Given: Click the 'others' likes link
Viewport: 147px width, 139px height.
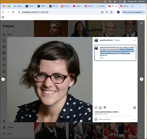Looking at the screenshot, I should (x=116, y=112).
